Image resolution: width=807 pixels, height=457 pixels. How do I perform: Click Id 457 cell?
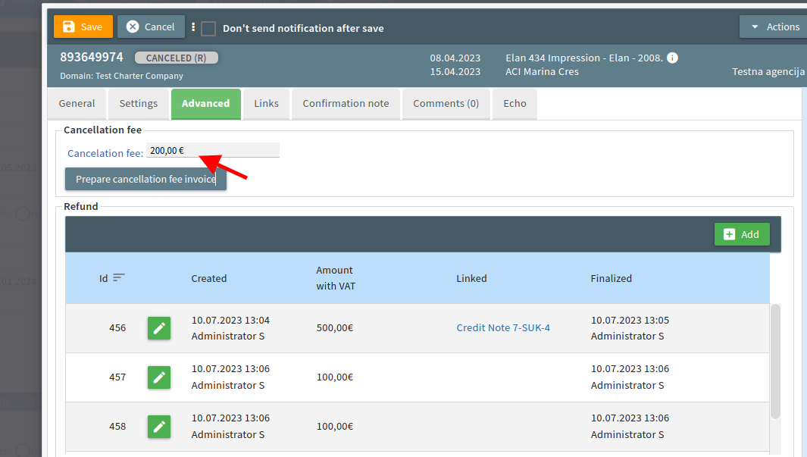[117, 377]
